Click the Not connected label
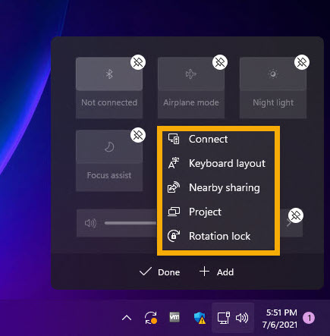 [x=109, y=102]
